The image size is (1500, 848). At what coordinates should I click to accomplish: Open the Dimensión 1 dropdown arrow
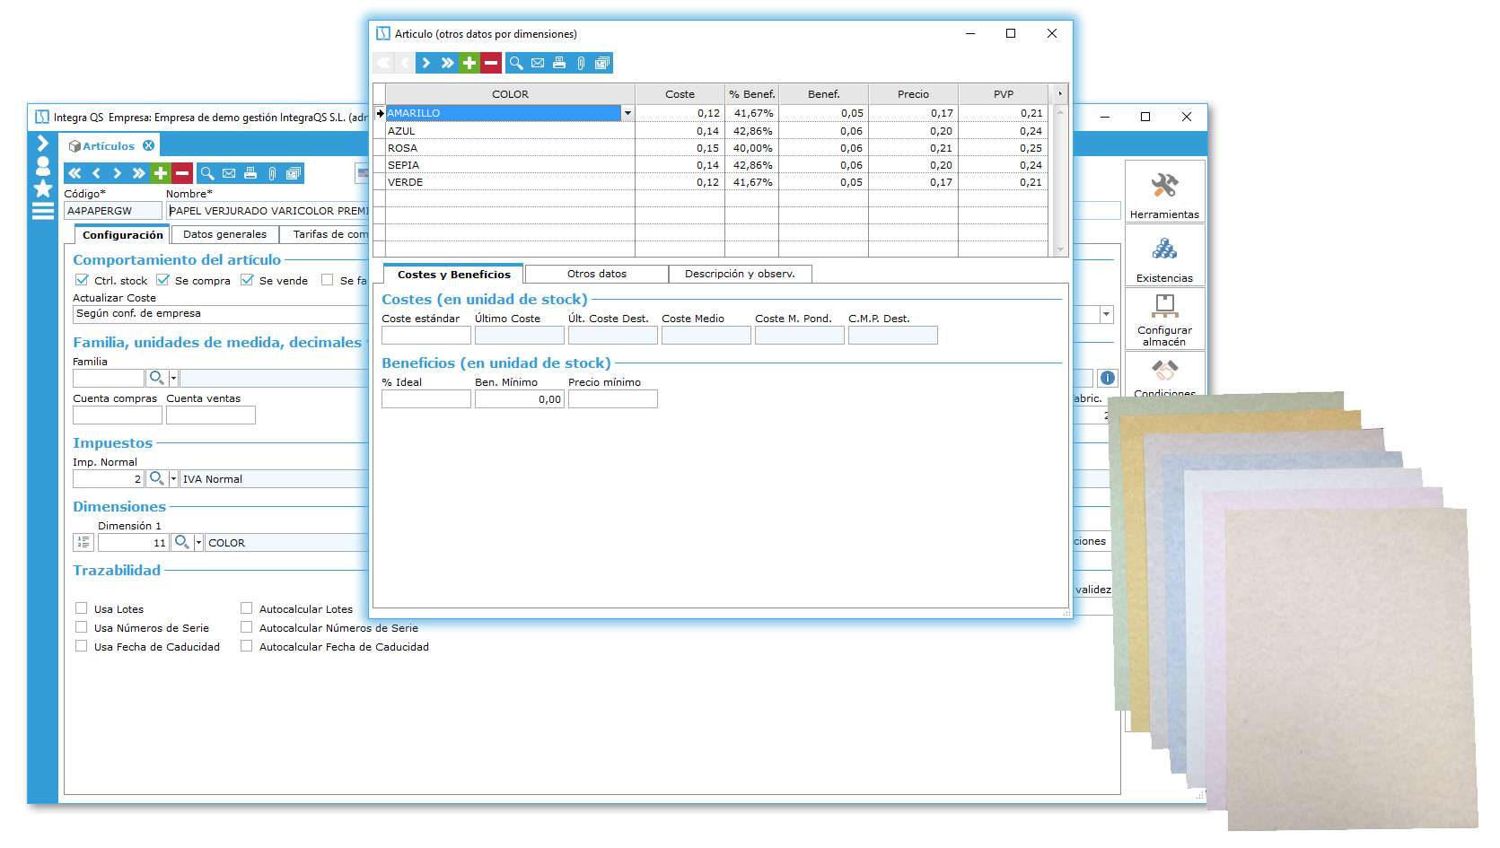[198, 543]
